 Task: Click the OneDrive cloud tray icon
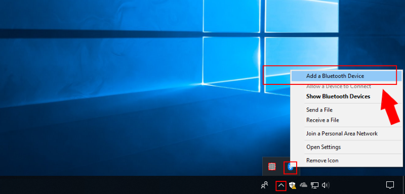click(303, 185)
